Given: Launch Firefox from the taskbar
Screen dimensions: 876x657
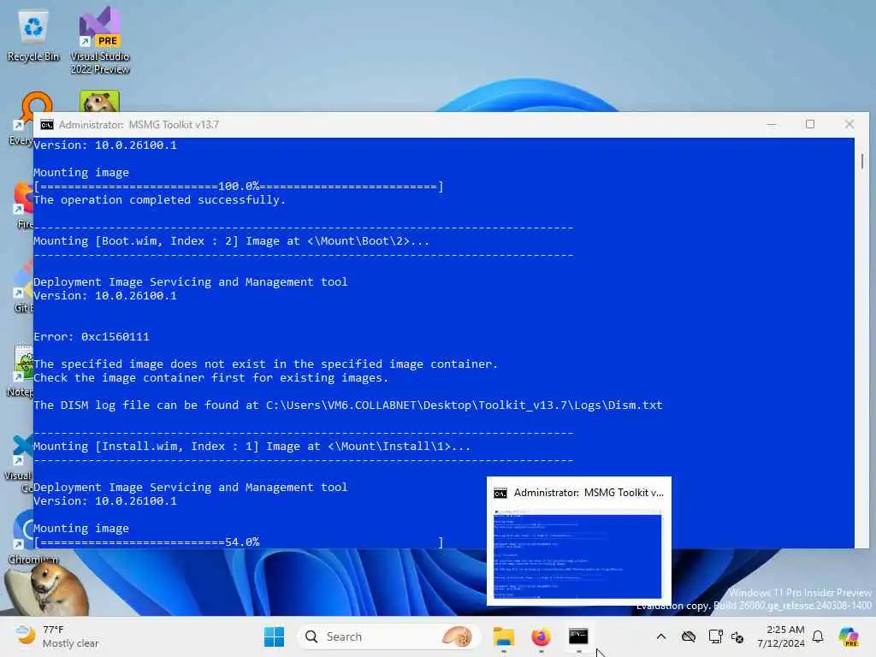Looking at the screenshot, I should pyautogui.click(x=541, y=636).
